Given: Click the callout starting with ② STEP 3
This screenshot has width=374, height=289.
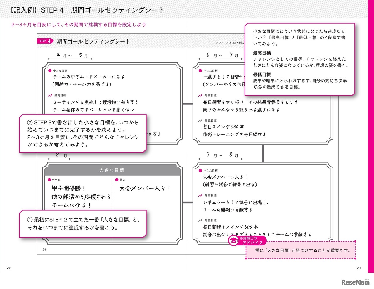Looking at the screenshot, I should [x=83, y=133].
